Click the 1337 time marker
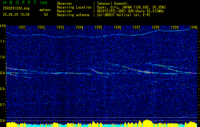The image size is (200, 127). tap(136, 27)
